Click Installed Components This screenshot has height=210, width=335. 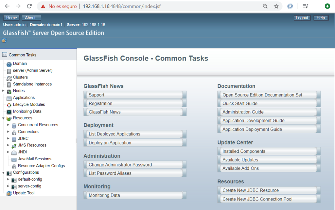(269, 151)
